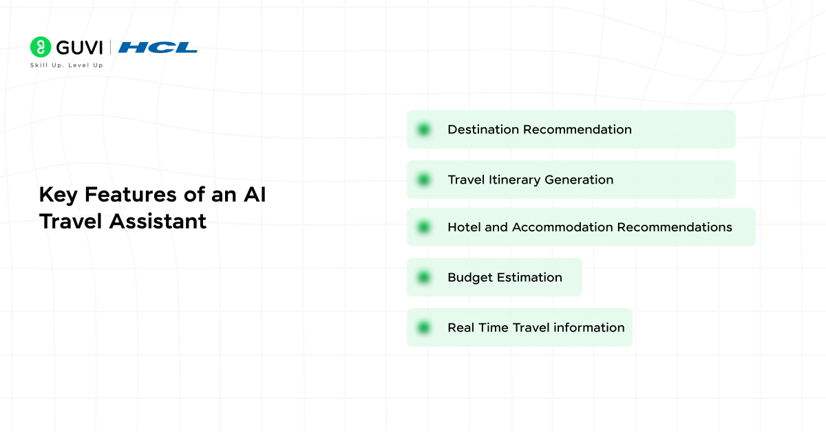The width and height of the screenshot is (826, 432).
Task: Click the divider line between GUVI and HCL
Action: [x=111, y=47]
